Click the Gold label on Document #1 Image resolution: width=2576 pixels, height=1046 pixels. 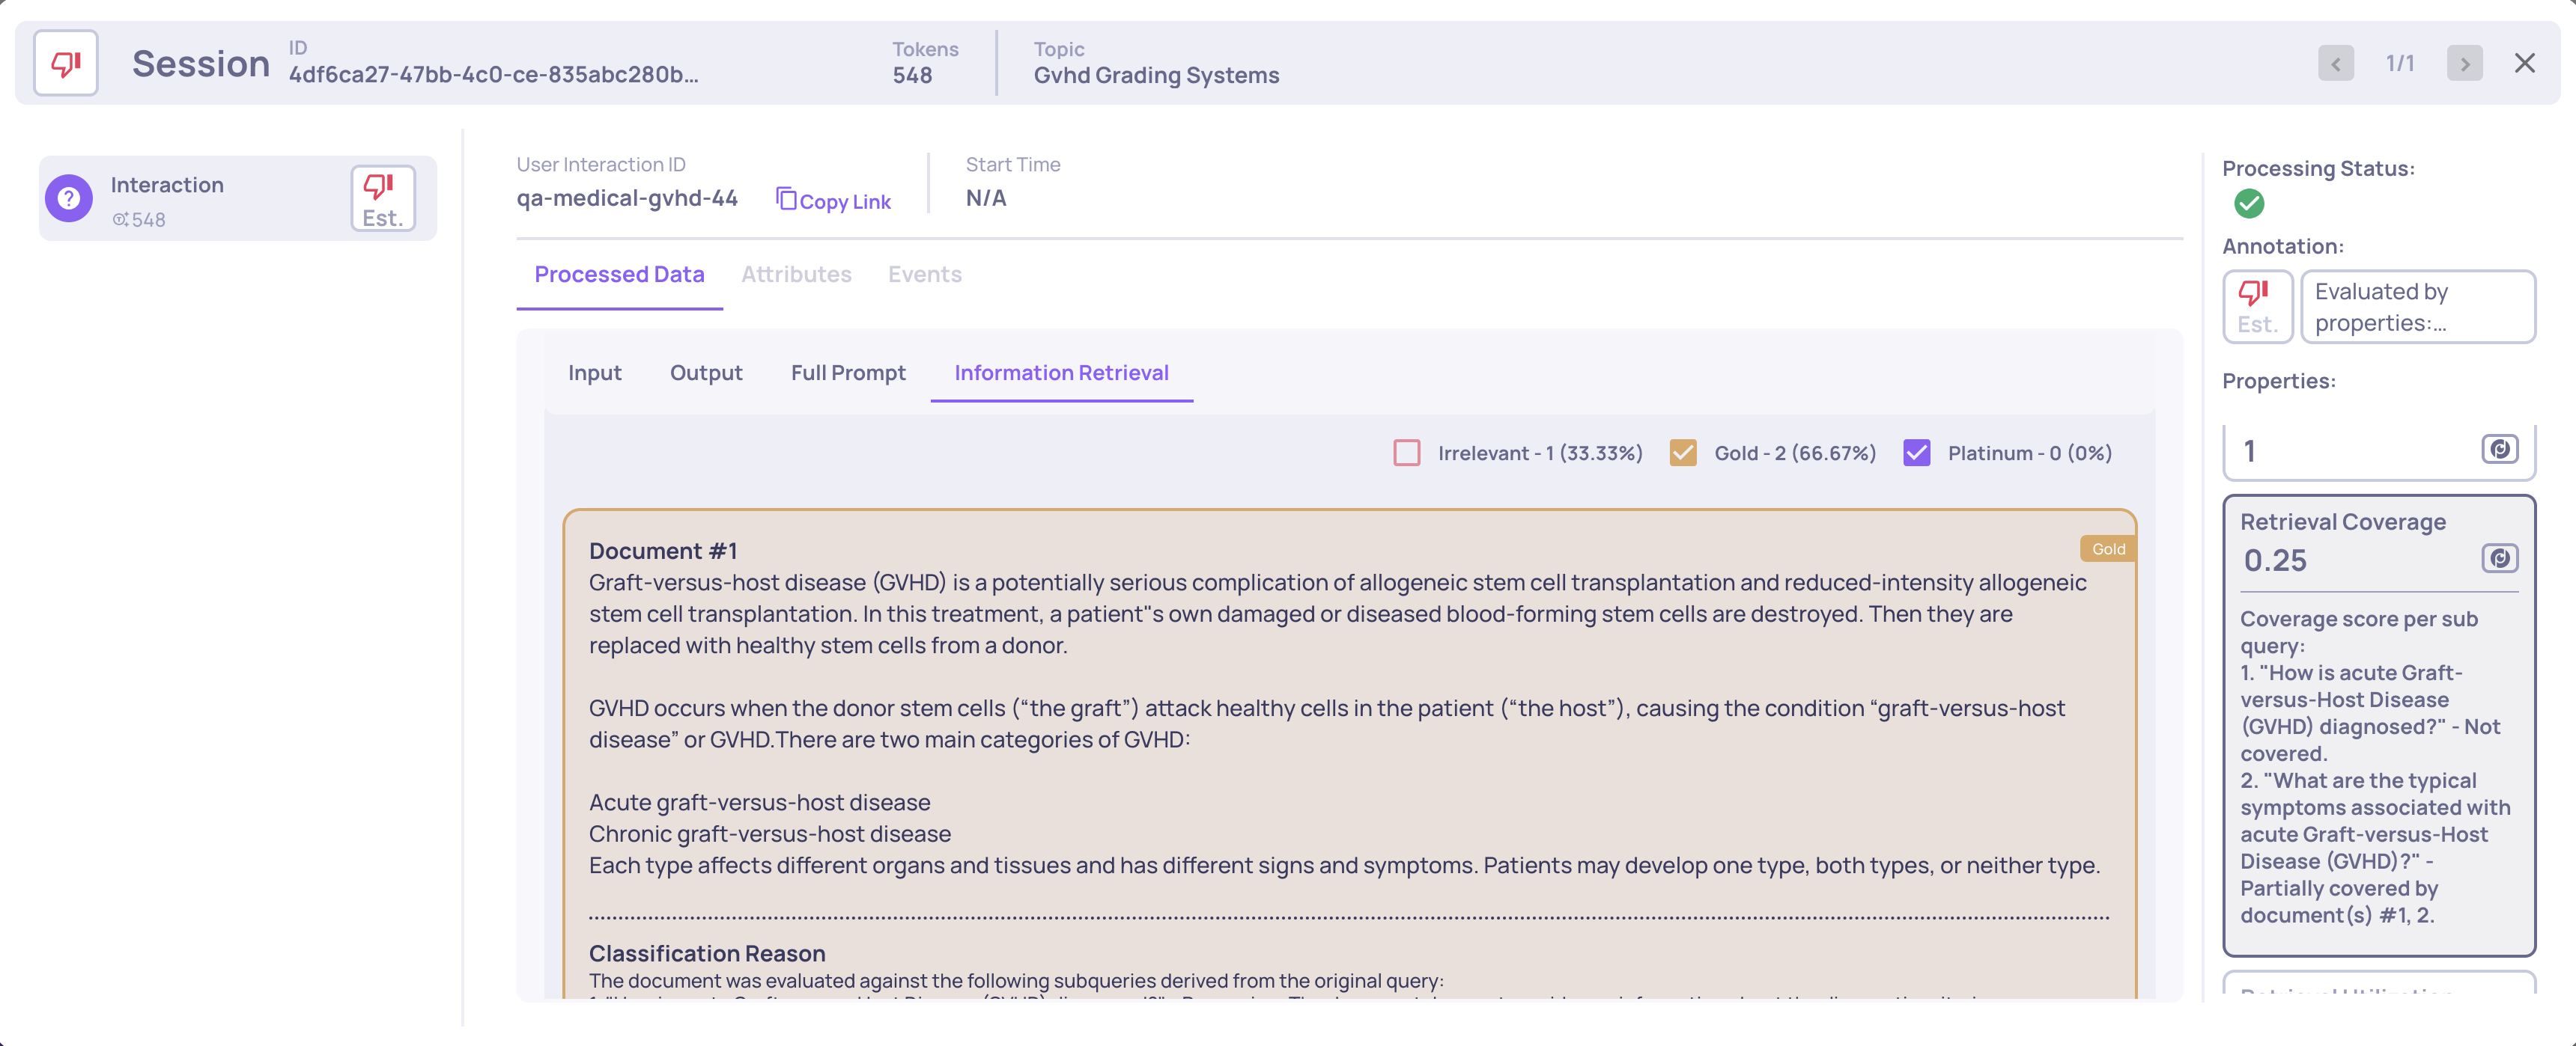(x=2108, y=549)
